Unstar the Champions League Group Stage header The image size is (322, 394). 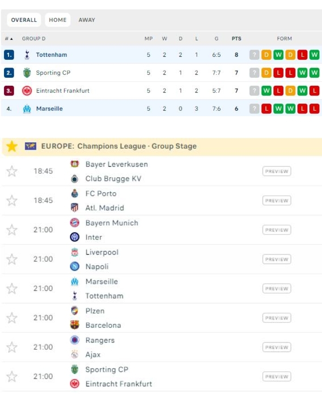[12, 146]
